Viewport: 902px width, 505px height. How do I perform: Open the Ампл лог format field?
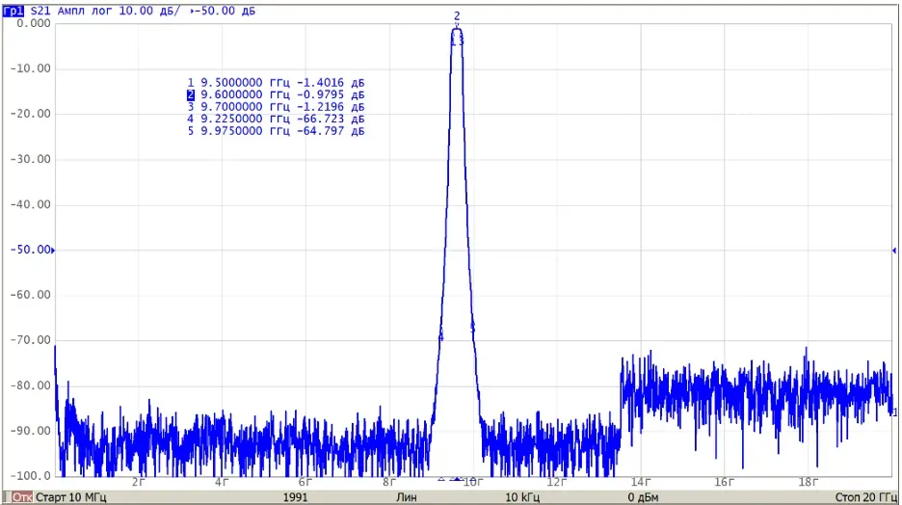point(85,11)
